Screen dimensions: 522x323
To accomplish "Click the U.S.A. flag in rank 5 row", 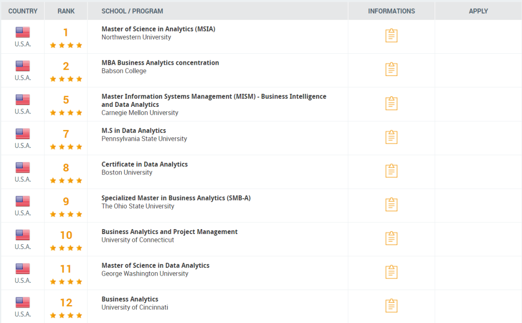I will coord(23,100).
